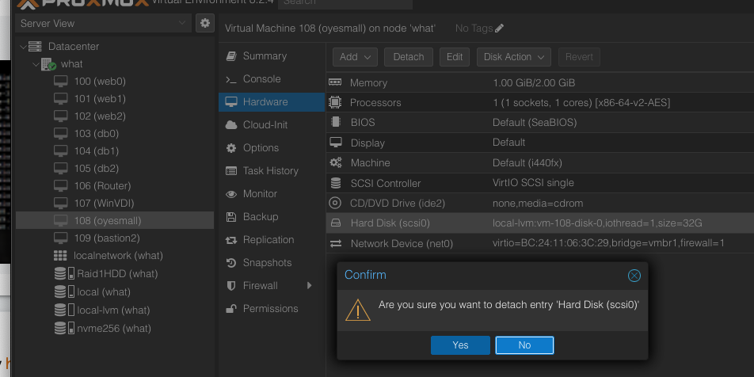The width and height of the screenshot is (754, 377).
Task: Select the Hardware tab
Action: tap(272, 102)
